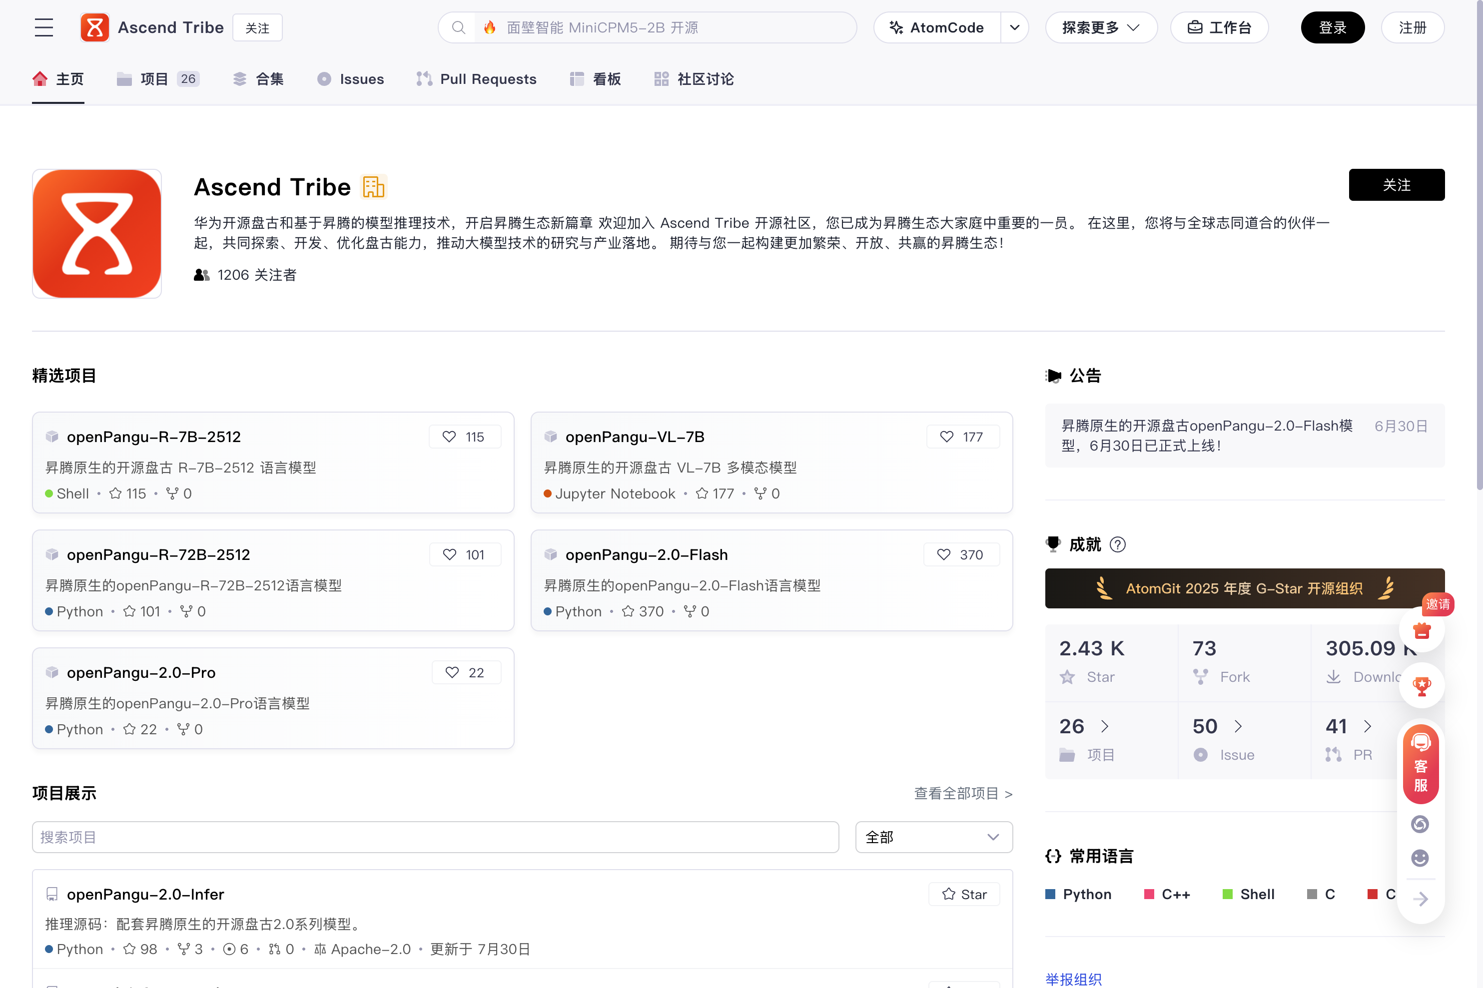This screenshot has width=1483, height=988.
Task: Click the Ascend Tribe logo in header
Action: 94,28
